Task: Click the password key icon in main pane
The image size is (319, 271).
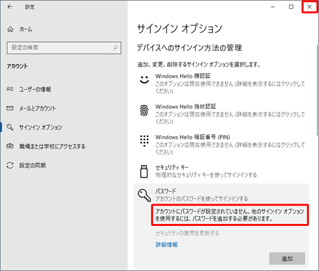Action: [x=144, y=195]
